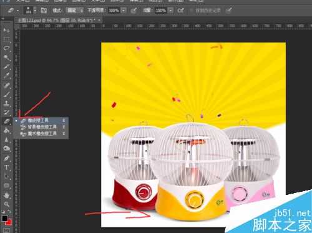Open the eraser tool preset picker arrow

point(18,10)
